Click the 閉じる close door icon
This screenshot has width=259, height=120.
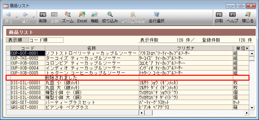pos(248,14)
